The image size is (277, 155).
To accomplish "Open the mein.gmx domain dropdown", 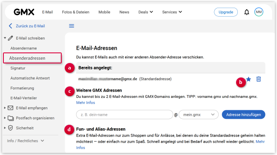I will (199, 115).
